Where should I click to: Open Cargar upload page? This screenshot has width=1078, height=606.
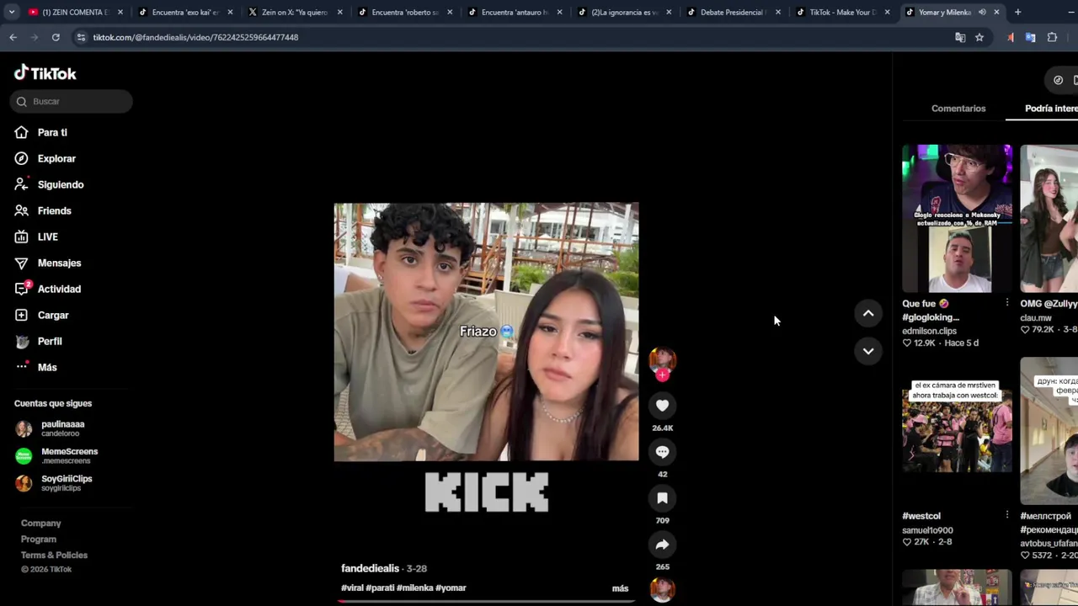[x=53, y=315]
